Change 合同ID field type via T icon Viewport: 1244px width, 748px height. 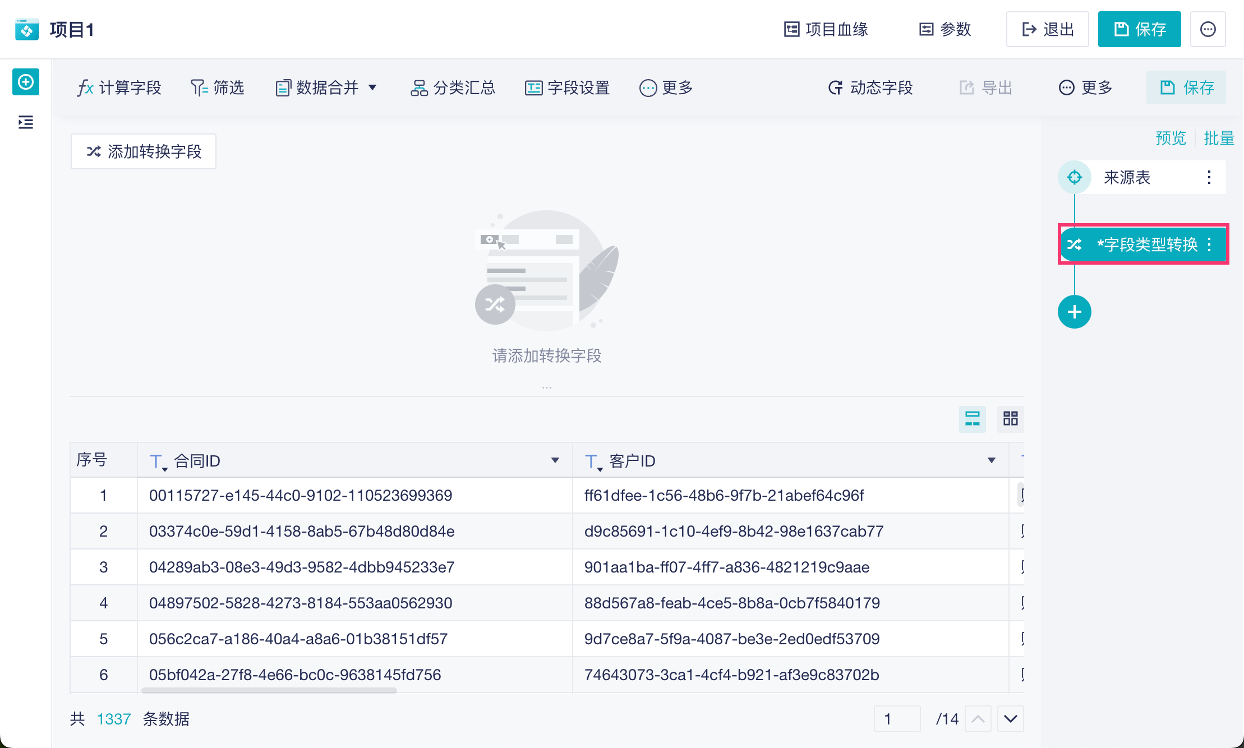(156, 461)
